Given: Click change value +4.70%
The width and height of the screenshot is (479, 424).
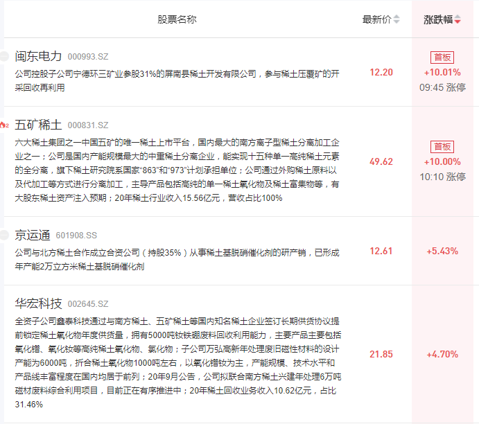Looking at the screenshot, I should pos(442,355).
